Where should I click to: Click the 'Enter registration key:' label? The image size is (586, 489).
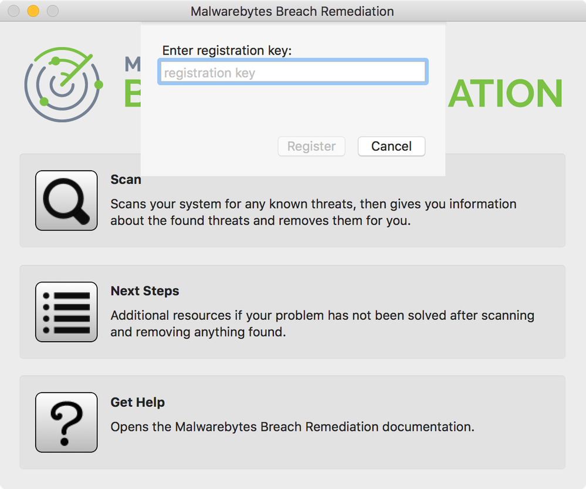(x=227, y=50)
